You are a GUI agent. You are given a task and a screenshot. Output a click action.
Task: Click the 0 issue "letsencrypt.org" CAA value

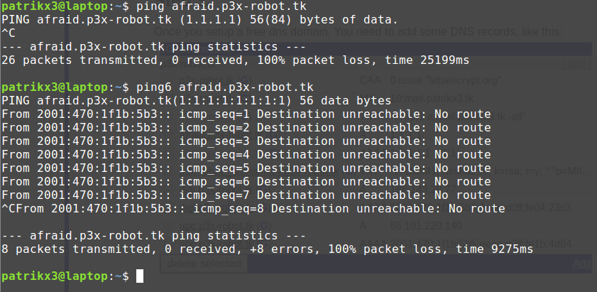coord(446,80)
